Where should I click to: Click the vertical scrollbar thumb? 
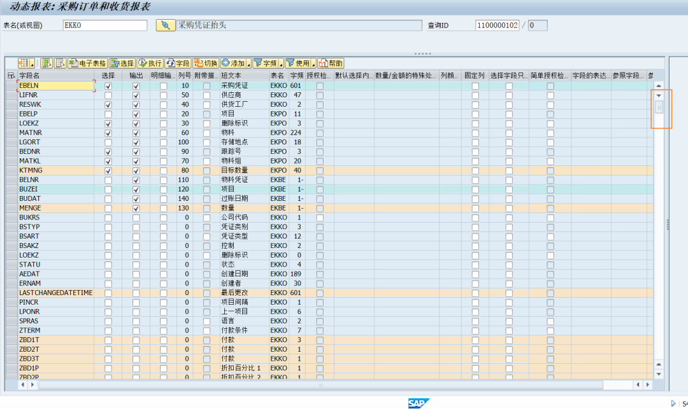(659, 107)
